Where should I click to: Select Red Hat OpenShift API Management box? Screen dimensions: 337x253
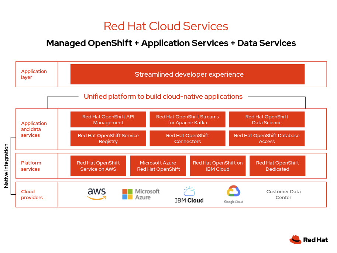[108, 119]
